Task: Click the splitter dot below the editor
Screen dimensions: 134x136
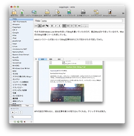Action: pyautogui.click(x=79, y=59)
